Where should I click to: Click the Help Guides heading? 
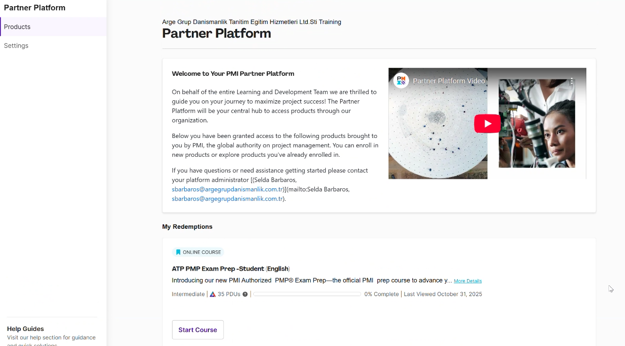point(25,329)
